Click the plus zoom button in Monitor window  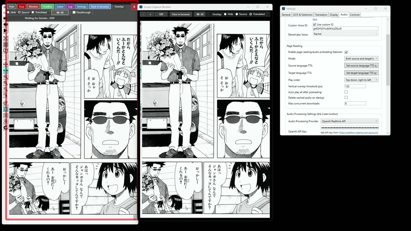tap(150, 14)
